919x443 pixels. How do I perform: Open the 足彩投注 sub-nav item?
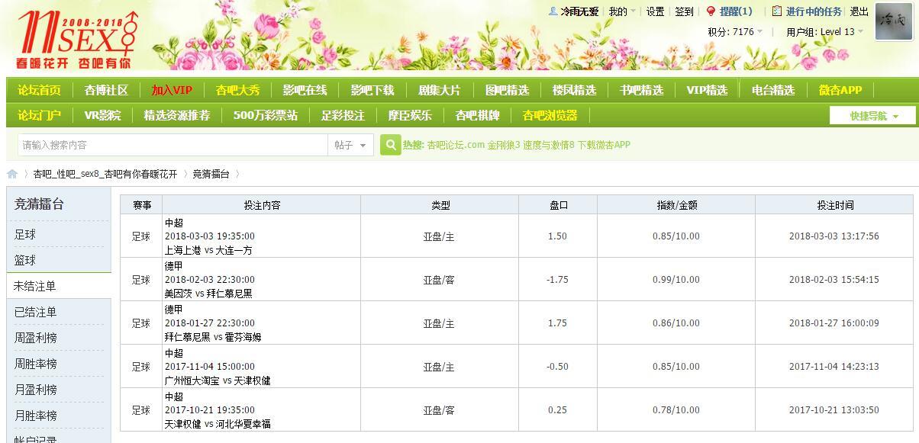coord(343,116)
